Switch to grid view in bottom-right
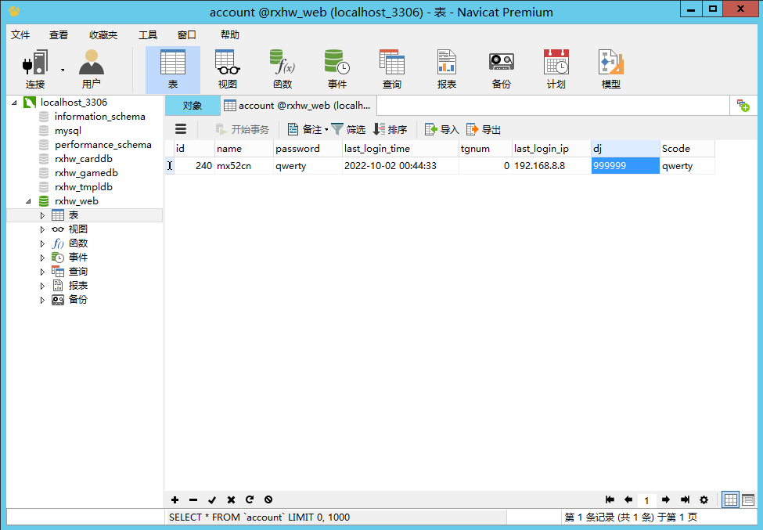This screenshot has height=530, width=763. 731,499
